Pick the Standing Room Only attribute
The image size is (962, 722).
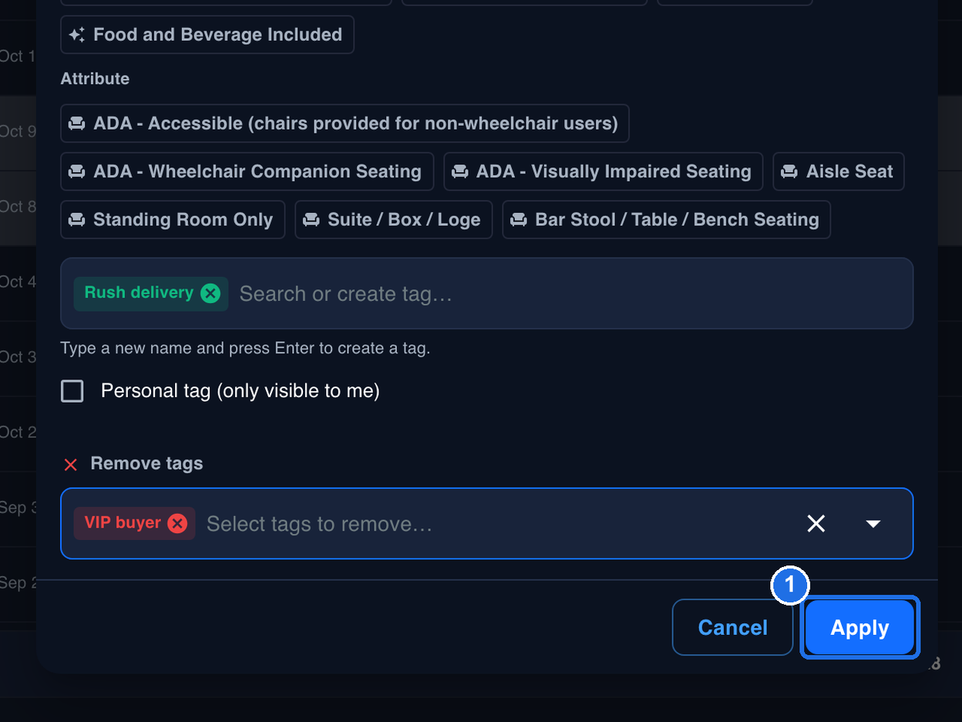pyautogui.click(x=173, y=220)
